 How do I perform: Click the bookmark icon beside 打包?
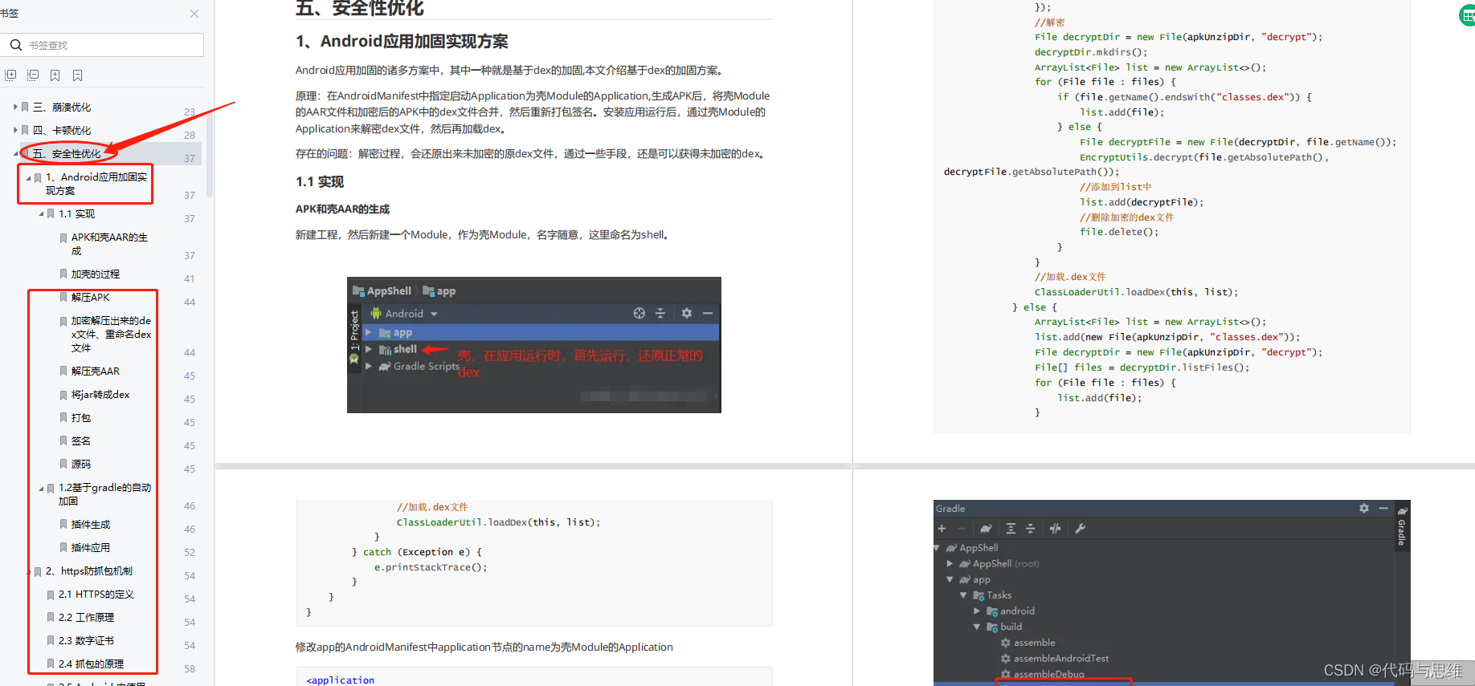63,417
